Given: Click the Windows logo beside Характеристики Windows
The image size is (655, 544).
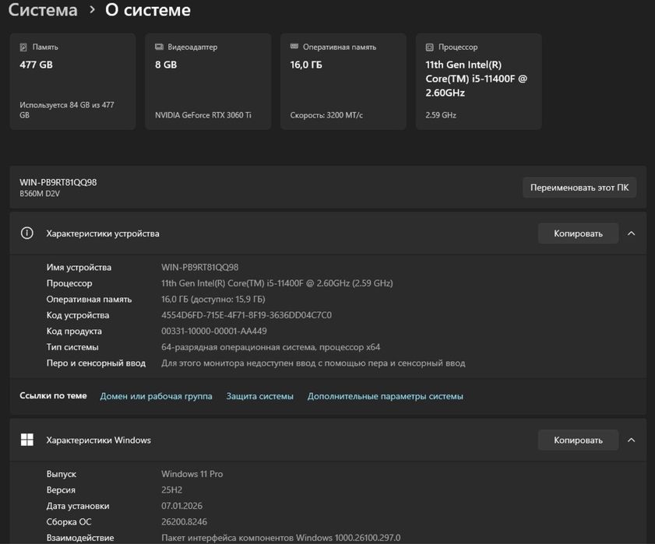Looking at the screenshot, I should point(27,440).
